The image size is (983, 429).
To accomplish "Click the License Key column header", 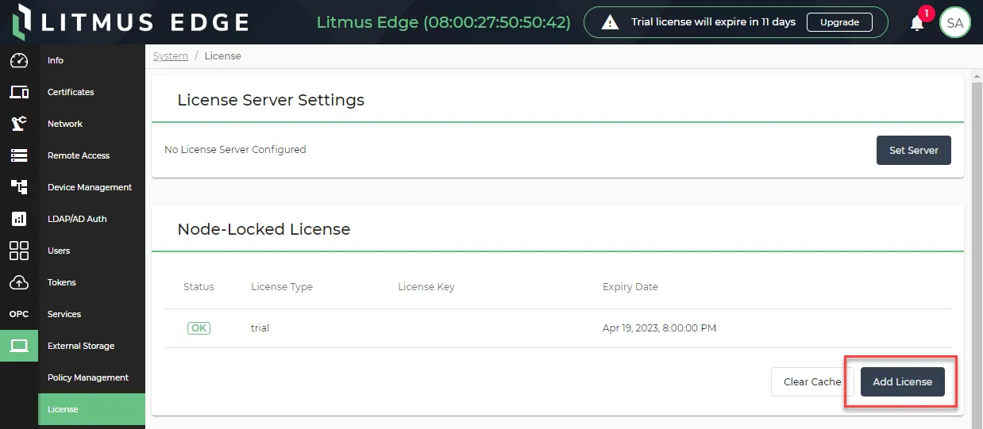I will (426, 287).
